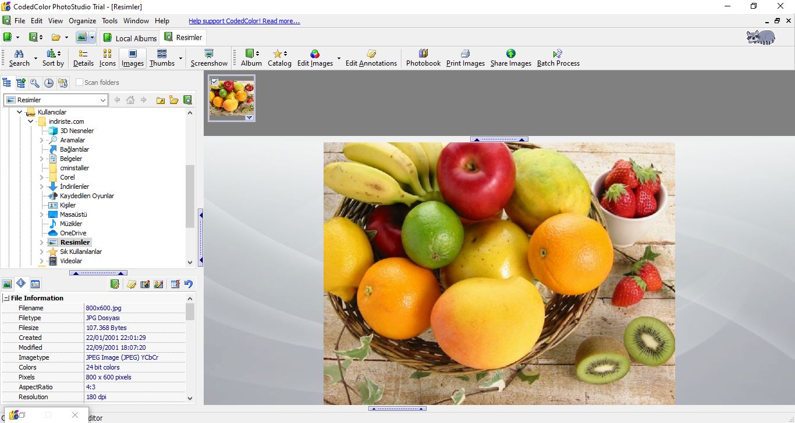Click Print Images toolbar button

click(x=466, y=58)
